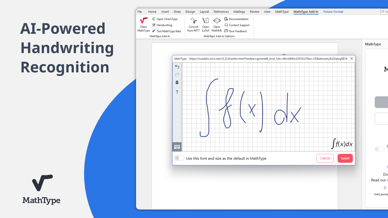Image resolution: width=388 pixels, height=218 pixels.
Task: Click the redo arrow in handwriting toolbar
Action: coord(177,75)
